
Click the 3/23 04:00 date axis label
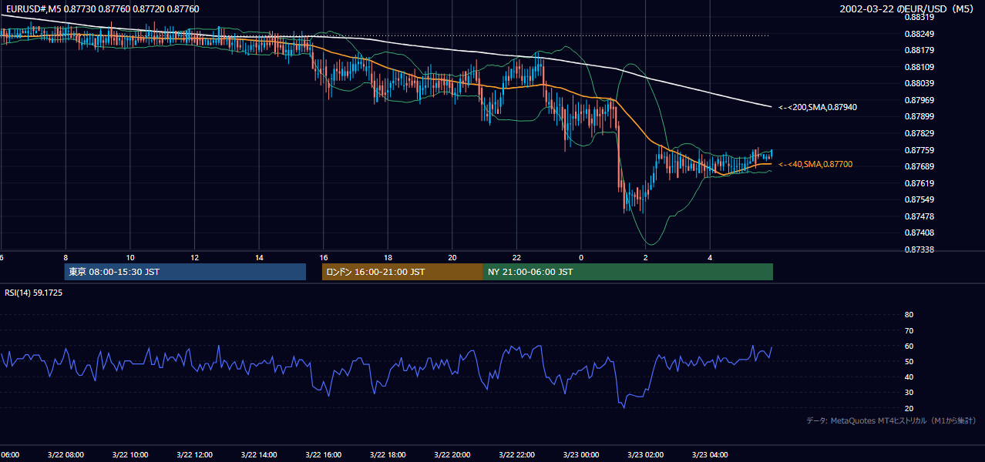point(710,454)
